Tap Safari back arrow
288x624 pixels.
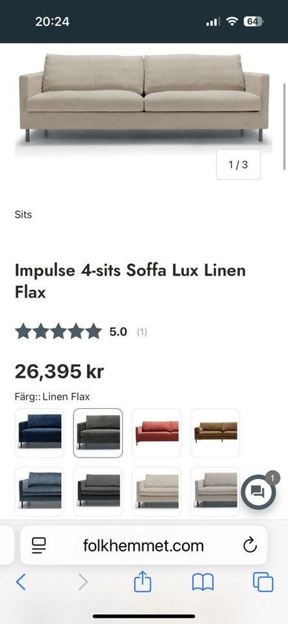click(x=21, y=582)
